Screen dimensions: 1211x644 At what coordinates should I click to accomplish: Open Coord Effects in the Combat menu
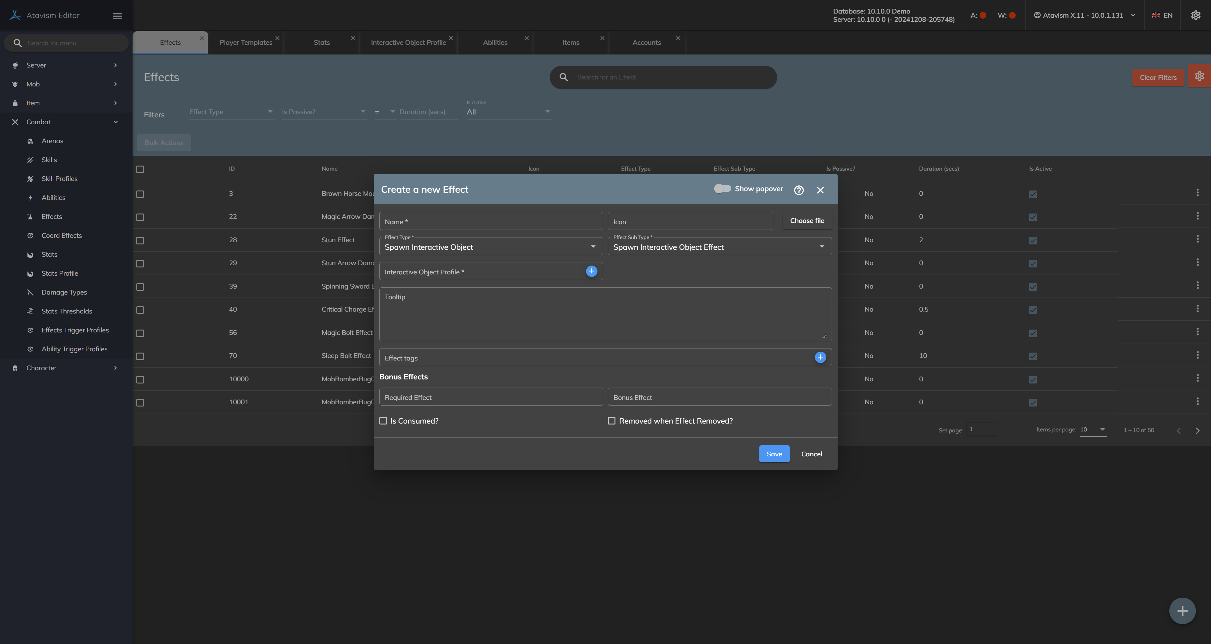click(62, 236)
